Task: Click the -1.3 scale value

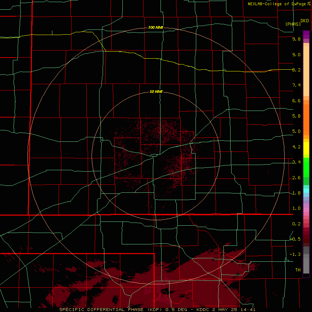Action: tap(295, 254)
